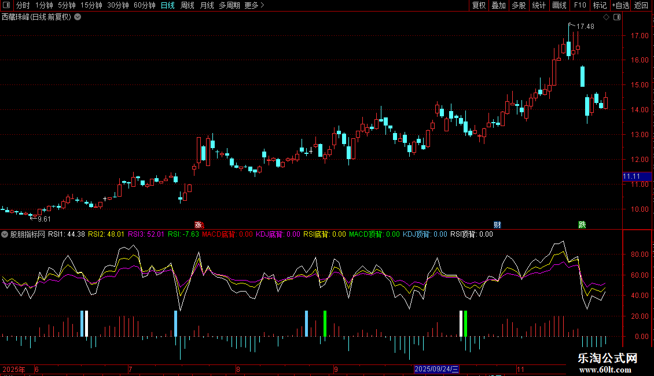Click the RSI: -7.63 value
654x376 pixels.
coord(183,234)
